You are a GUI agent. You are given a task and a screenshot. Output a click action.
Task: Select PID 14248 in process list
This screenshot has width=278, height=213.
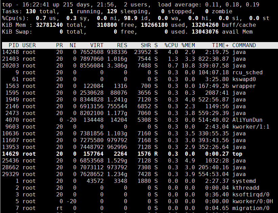10,52
